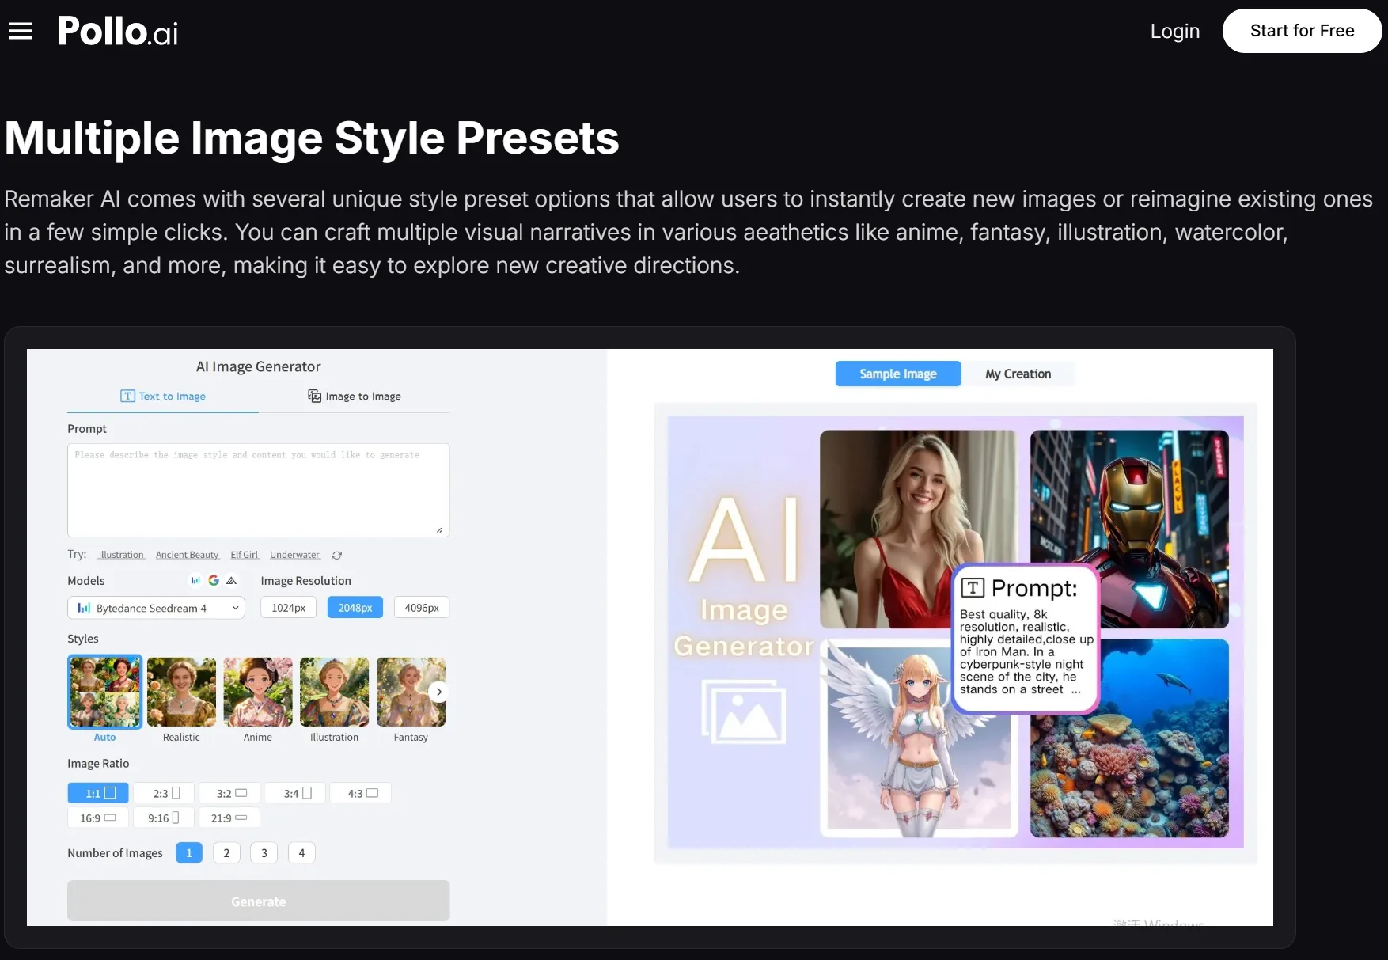Click the Generate button
The image size is (1388, 960).
(x=258, y=901)
